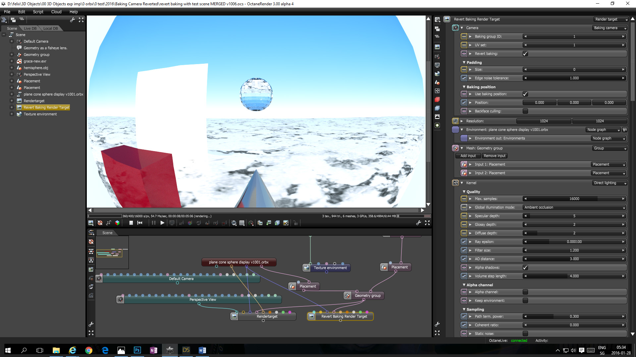This screenshot has height=357, width=636.
Task: Click the viewport lock icon
Action: click(x=296, y=223)
